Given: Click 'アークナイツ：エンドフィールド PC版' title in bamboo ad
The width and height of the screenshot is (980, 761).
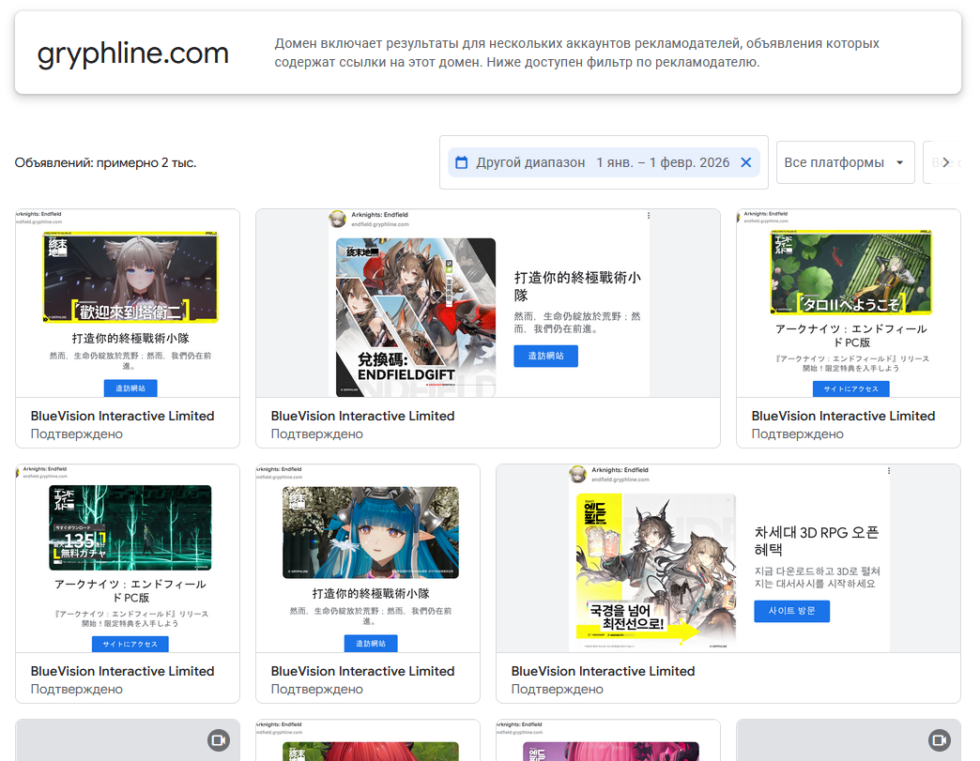Looking at the screenshot, I should pos(850,336).
